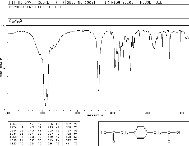Click the 100 y-axis tick label
Viewport: 189px width, 146px height.
3,26
